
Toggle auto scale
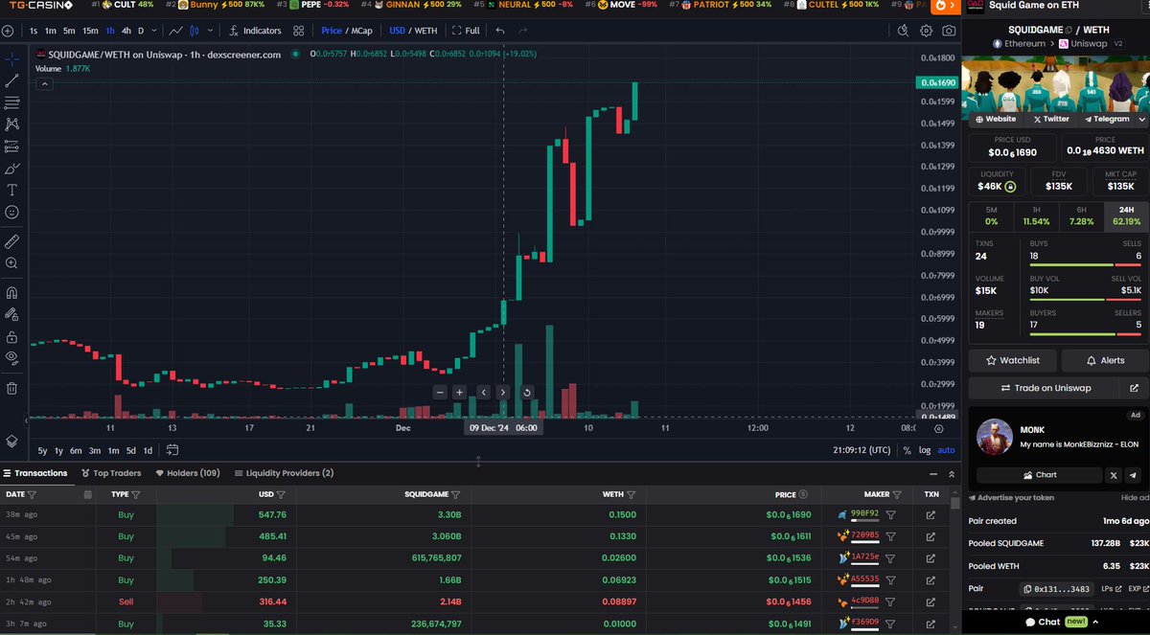(946, 450)
